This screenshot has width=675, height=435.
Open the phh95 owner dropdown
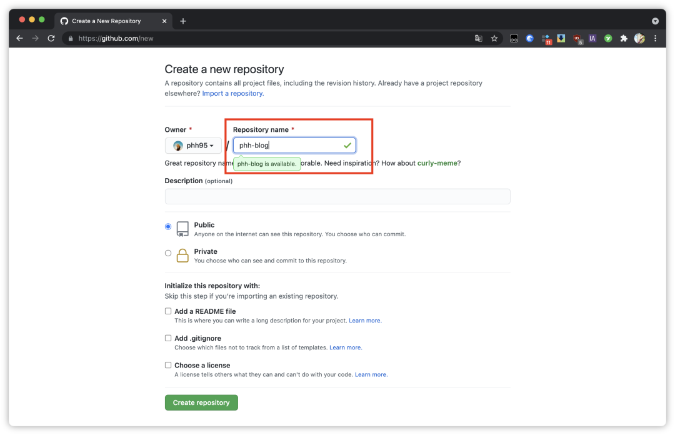click(x=193, y=145)
